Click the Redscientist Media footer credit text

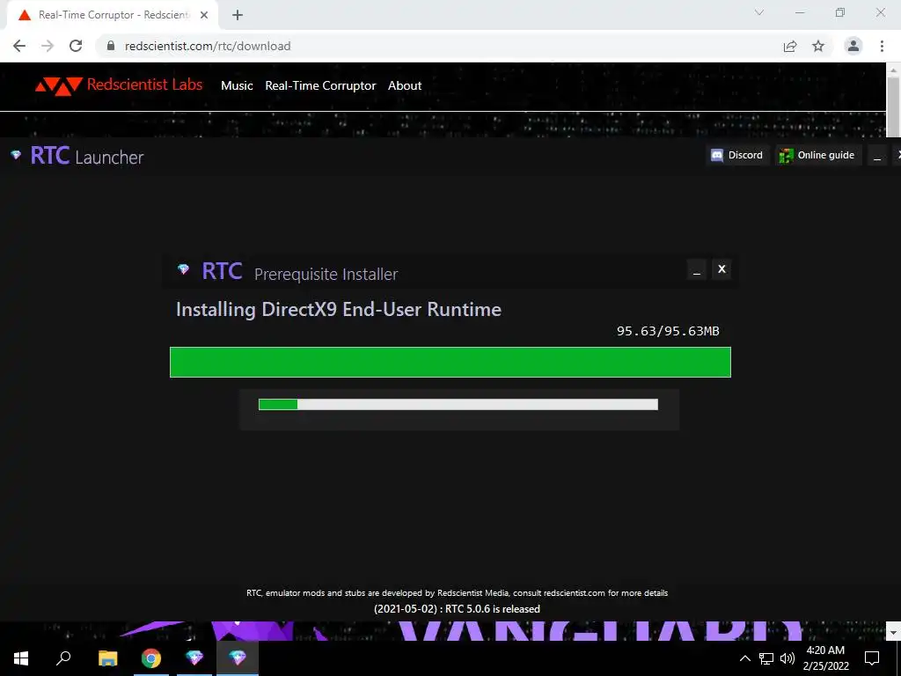457,592
